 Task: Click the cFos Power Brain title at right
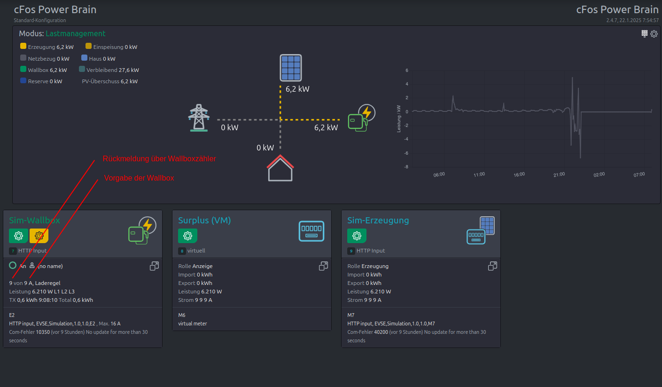617,9
